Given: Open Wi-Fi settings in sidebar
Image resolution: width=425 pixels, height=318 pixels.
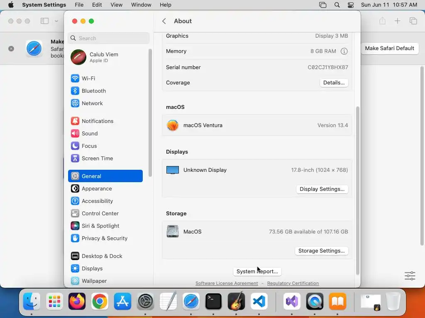Looking at the screenshot, I should click(105, 78).
